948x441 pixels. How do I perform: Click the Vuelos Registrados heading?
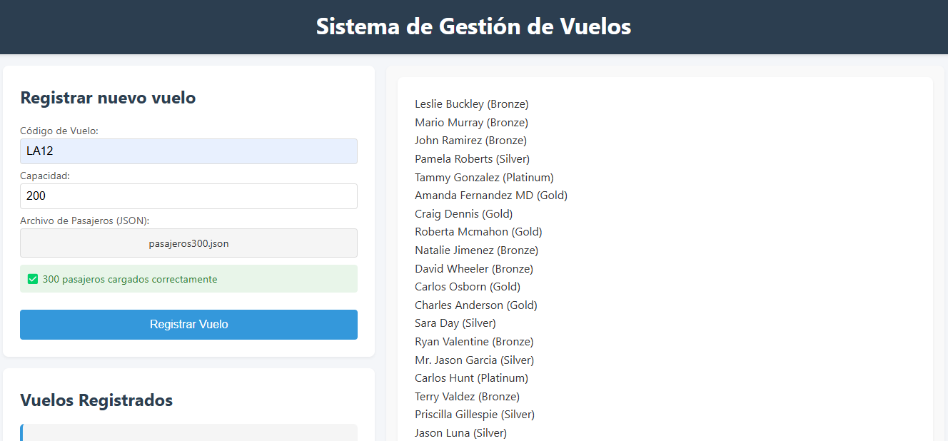coord(96,400)
